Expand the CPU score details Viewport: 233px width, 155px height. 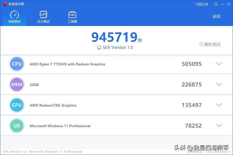click(x=219, y=64)
